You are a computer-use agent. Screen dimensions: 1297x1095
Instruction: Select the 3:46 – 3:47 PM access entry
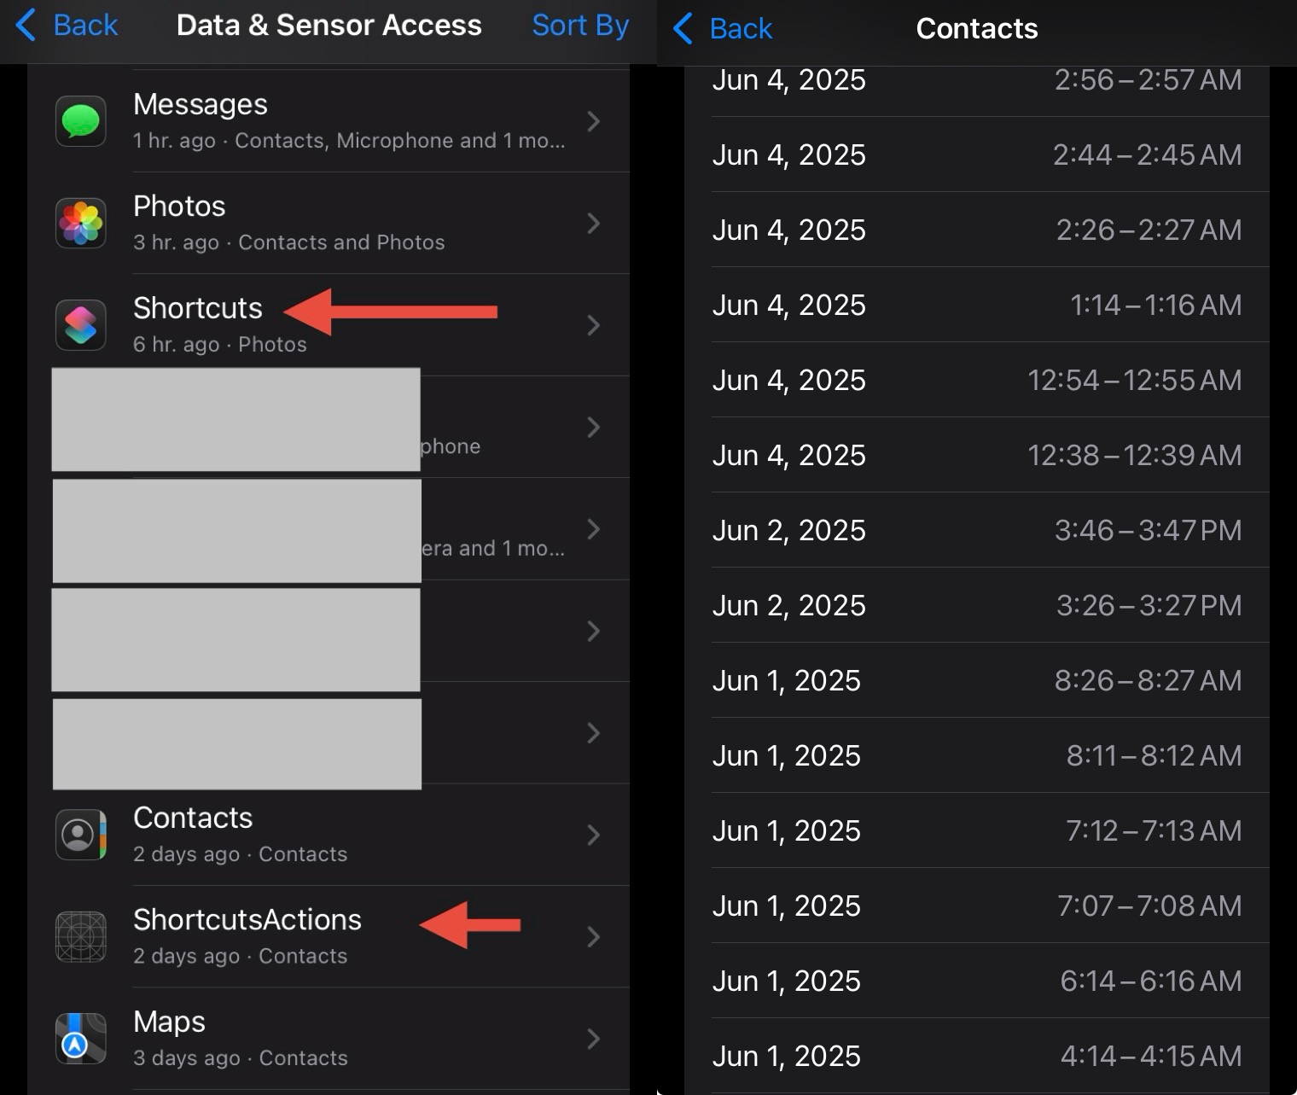[977, 530]
